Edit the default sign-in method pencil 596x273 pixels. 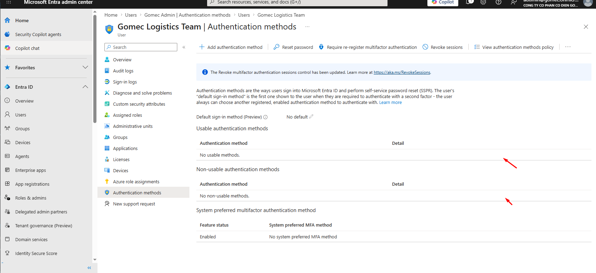pos(311,117)
